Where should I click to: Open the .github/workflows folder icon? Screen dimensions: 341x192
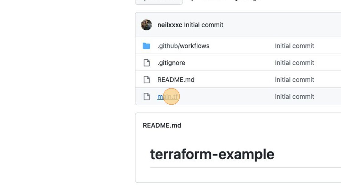click(x=146, y=46)
